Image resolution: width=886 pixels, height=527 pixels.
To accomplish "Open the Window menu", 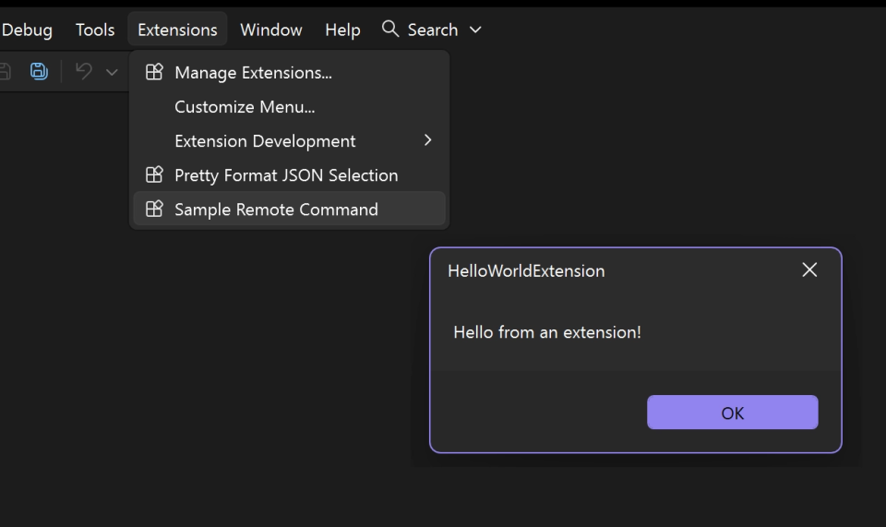I will 271,30.
